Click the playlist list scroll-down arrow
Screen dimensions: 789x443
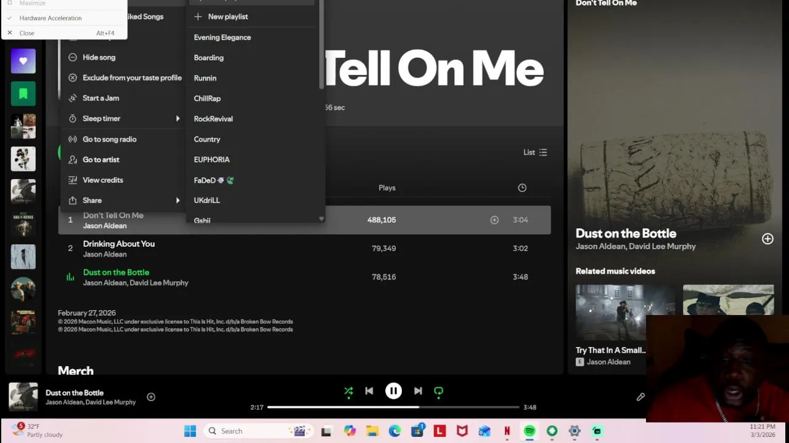click(x=321, y=218)
